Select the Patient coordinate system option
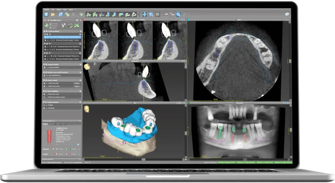 45,97
